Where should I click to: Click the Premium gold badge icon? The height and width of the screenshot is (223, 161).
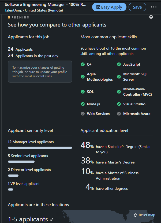[9, 17]
